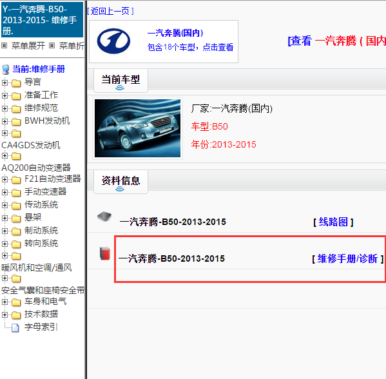Expand the AQ200自动变速器 tree node
The height and width of the screenshot is (379, 386).
5,155
